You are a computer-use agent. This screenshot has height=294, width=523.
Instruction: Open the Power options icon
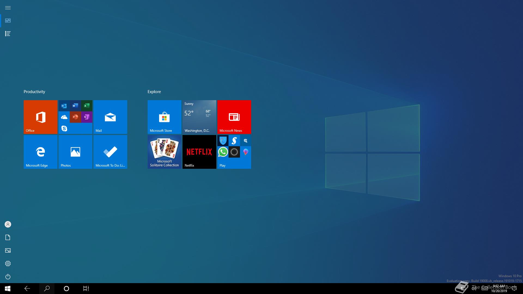coord(8,277)
